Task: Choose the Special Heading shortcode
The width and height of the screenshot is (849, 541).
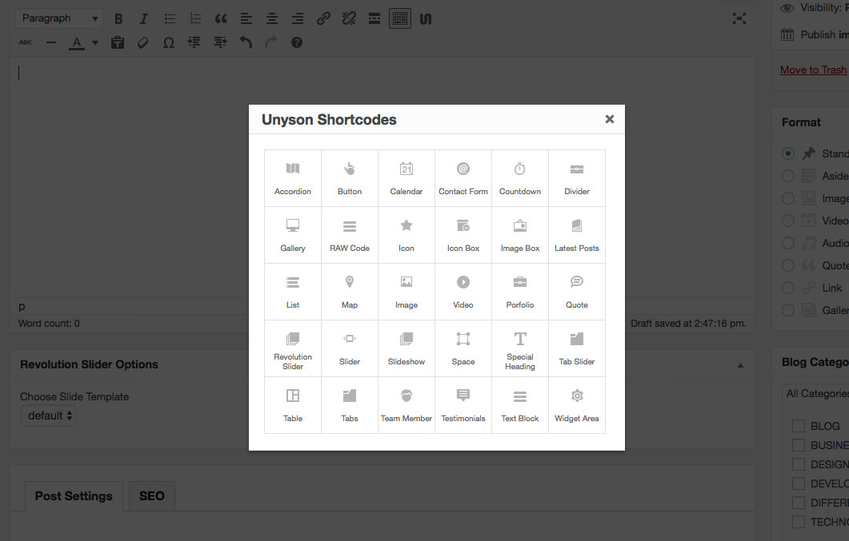Action: click(x=520, y=348)
